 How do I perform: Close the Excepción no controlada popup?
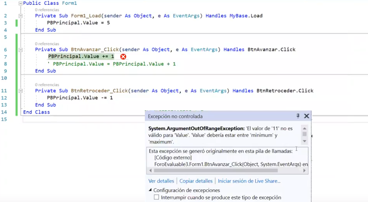point(306,116)
